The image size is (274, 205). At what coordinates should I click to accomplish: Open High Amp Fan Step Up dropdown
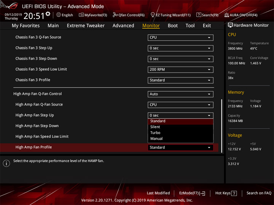pyautogui.click(x=180, y=115)
